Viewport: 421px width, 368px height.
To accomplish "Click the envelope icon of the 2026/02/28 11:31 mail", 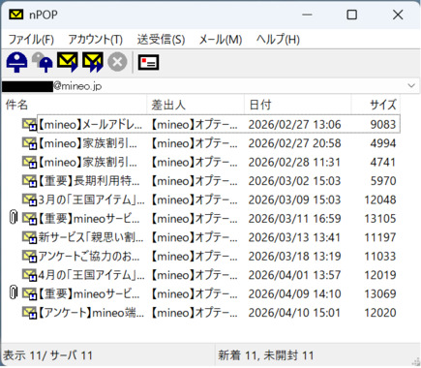I will 29,162.
